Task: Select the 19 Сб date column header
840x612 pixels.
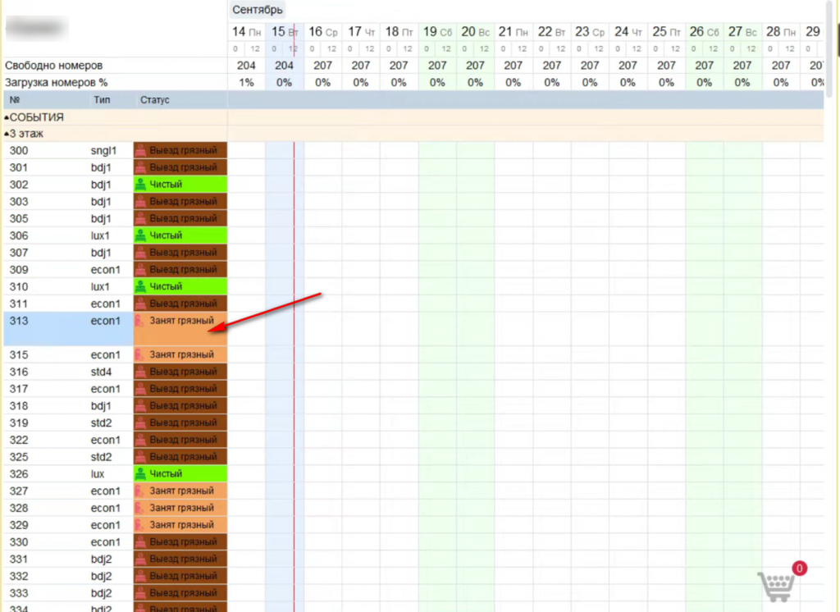Action: (x=438, y=32)
